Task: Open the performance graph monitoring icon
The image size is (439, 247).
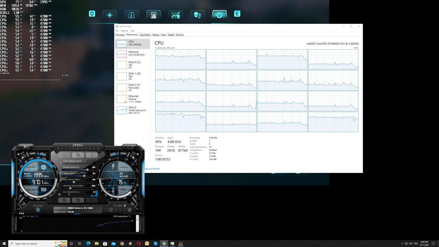Action: (x=175, y=14)
